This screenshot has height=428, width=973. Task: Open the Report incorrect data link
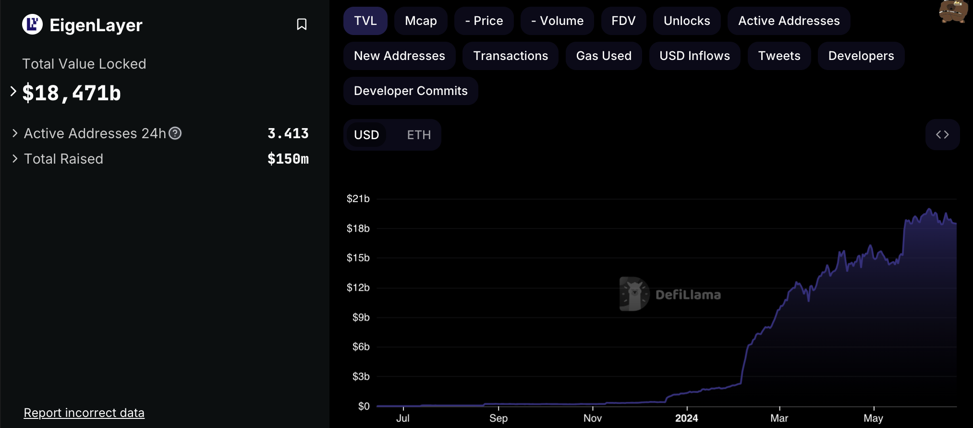pyautogui.click(x=84, y=413)
